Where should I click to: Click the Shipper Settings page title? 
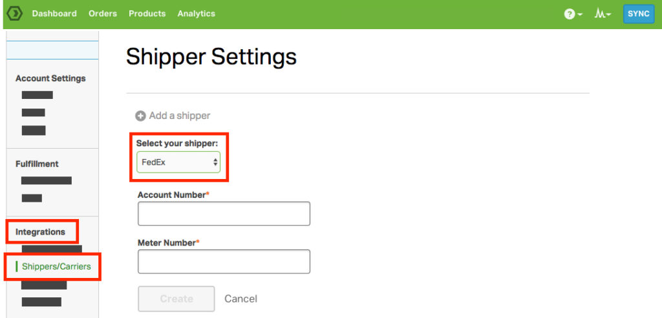coord(211,57)
